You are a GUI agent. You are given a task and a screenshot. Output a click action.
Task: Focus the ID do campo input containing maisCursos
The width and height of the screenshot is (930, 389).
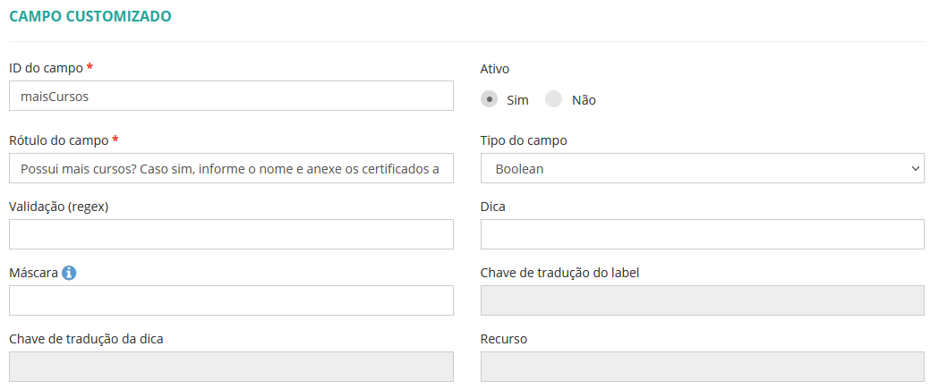click(231, 96)
